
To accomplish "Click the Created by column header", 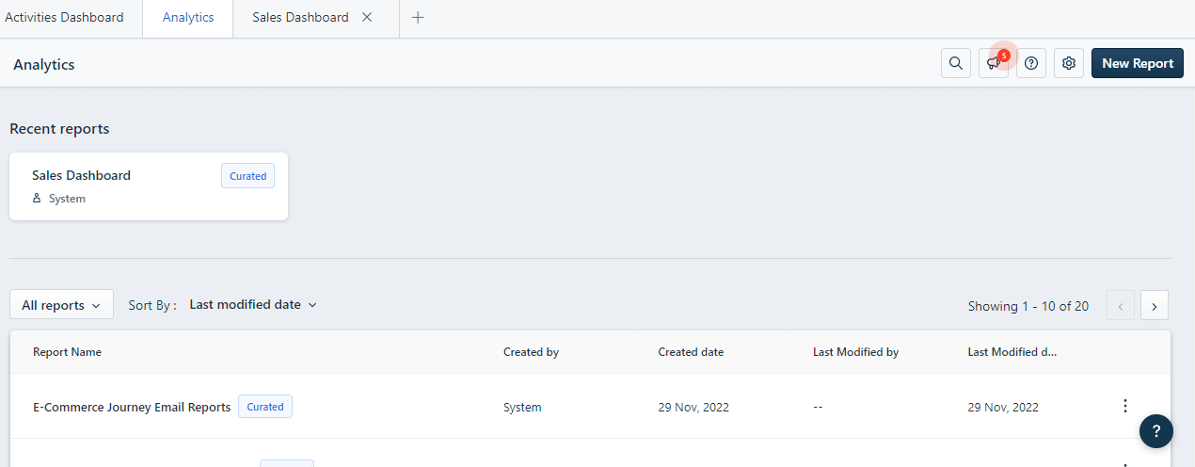I will tap(531, 352).
